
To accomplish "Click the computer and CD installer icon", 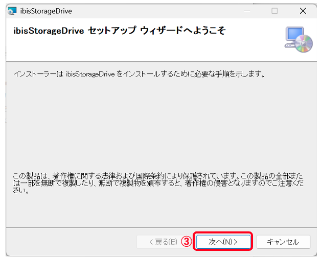I will click(298, 39).
